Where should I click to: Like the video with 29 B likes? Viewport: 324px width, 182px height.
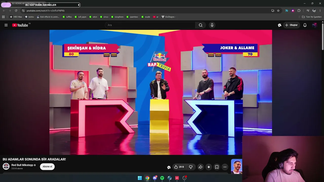[179, 167]
